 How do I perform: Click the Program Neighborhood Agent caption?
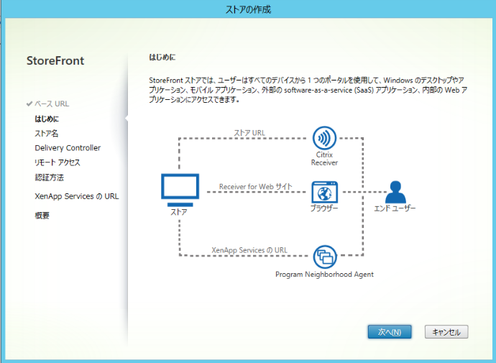[x=324, y=275]
